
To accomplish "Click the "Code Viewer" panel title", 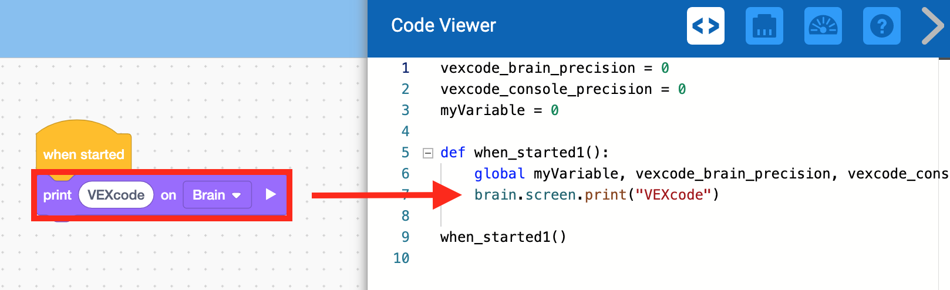I will pos(443,25).
